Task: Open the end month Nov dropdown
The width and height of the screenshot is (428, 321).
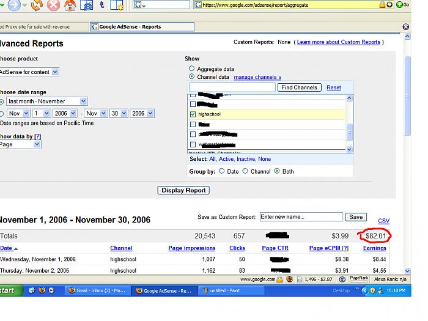Action: (x=95, y=113)
